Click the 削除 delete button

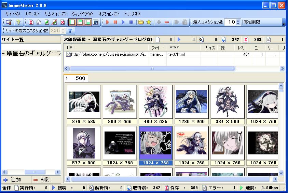pos(46,180)
